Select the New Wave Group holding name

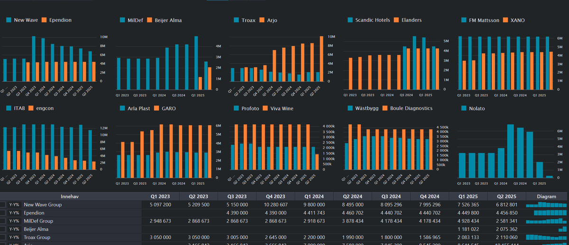[43, 204]
